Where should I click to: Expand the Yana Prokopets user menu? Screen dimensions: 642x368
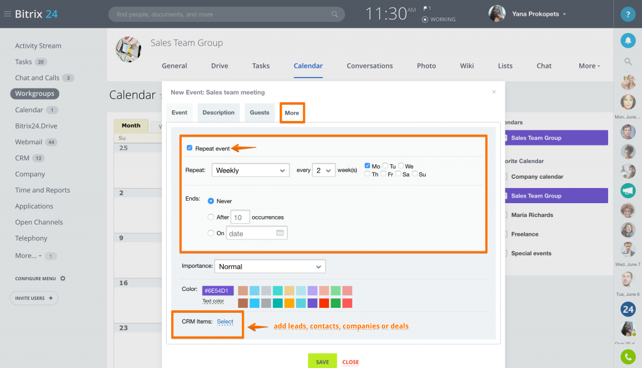tap(564, 14)
